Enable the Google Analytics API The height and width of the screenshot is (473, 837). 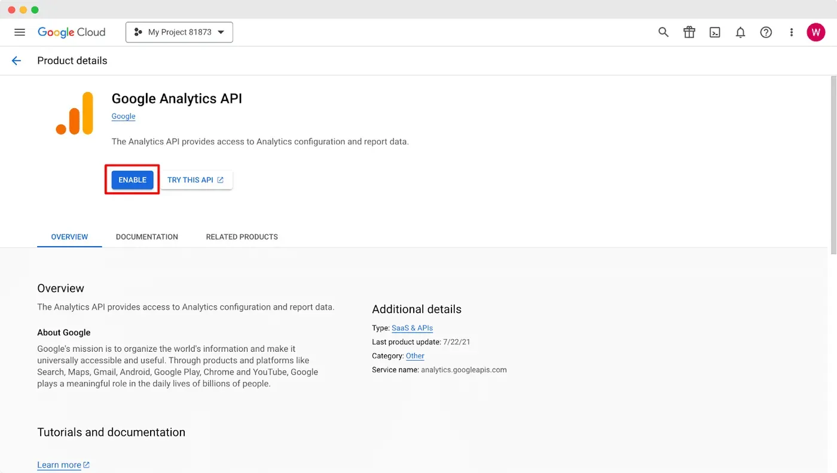[x=132, y=180]
